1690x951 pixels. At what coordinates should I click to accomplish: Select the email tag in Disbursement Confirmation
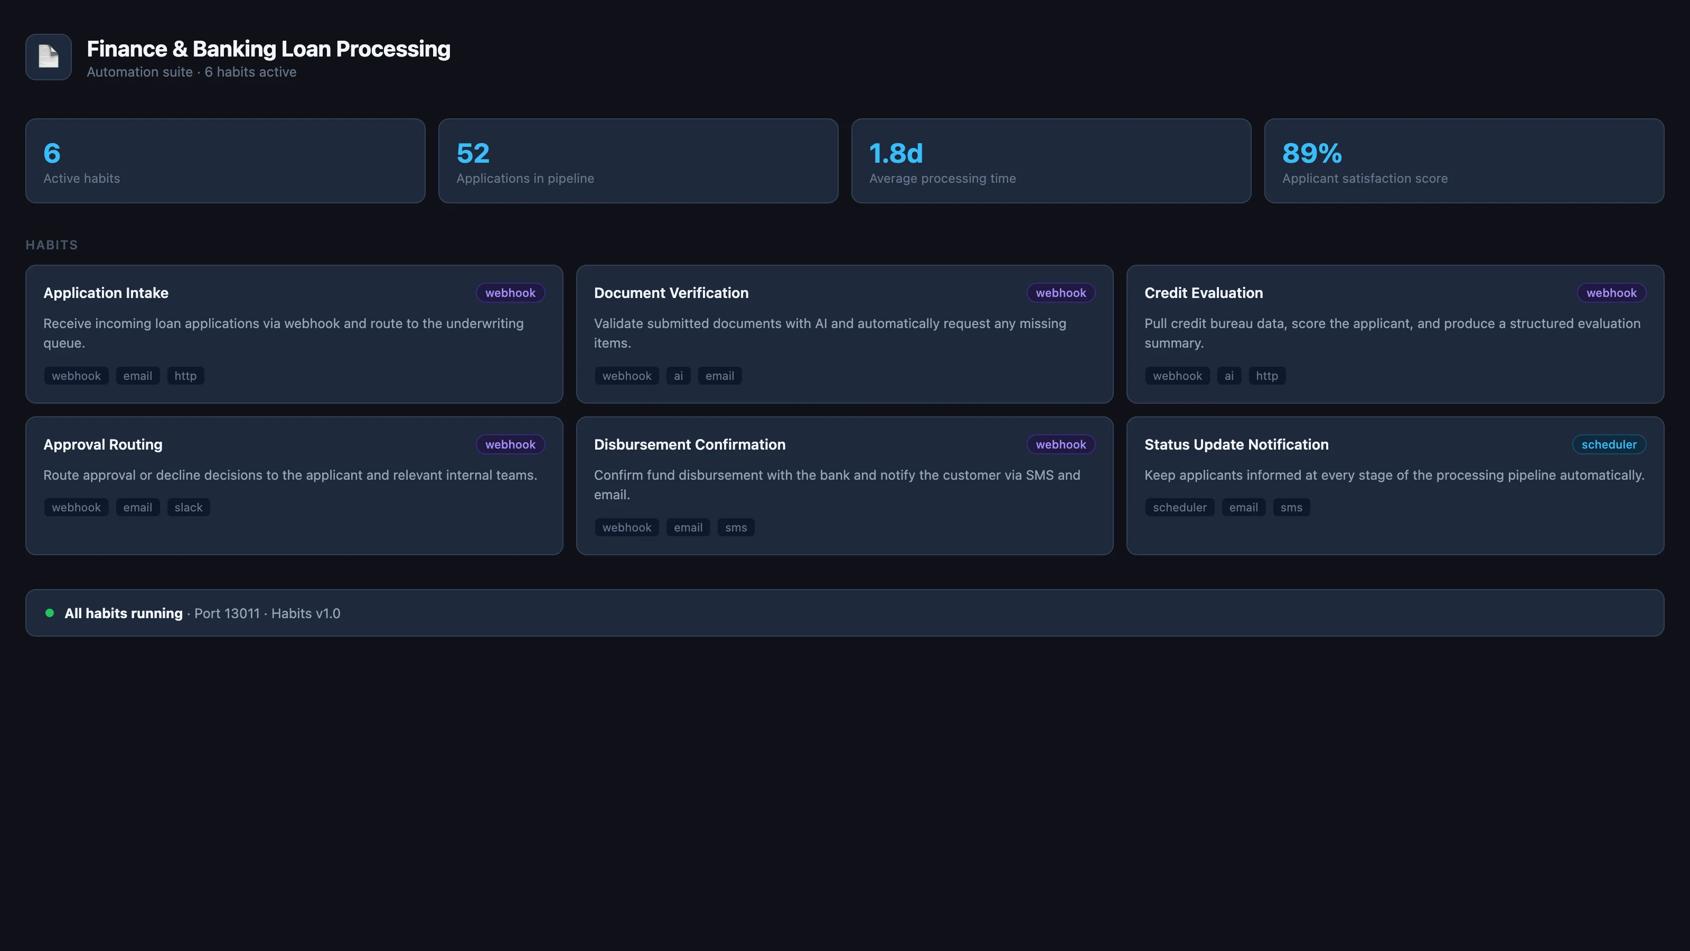coord(688,528)
